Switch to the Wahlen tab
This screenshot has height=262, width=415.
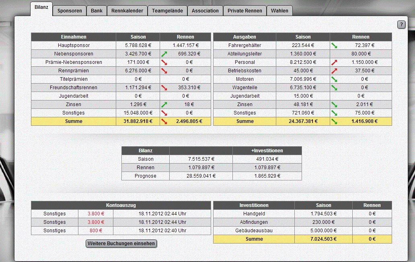tap(279, 11)
